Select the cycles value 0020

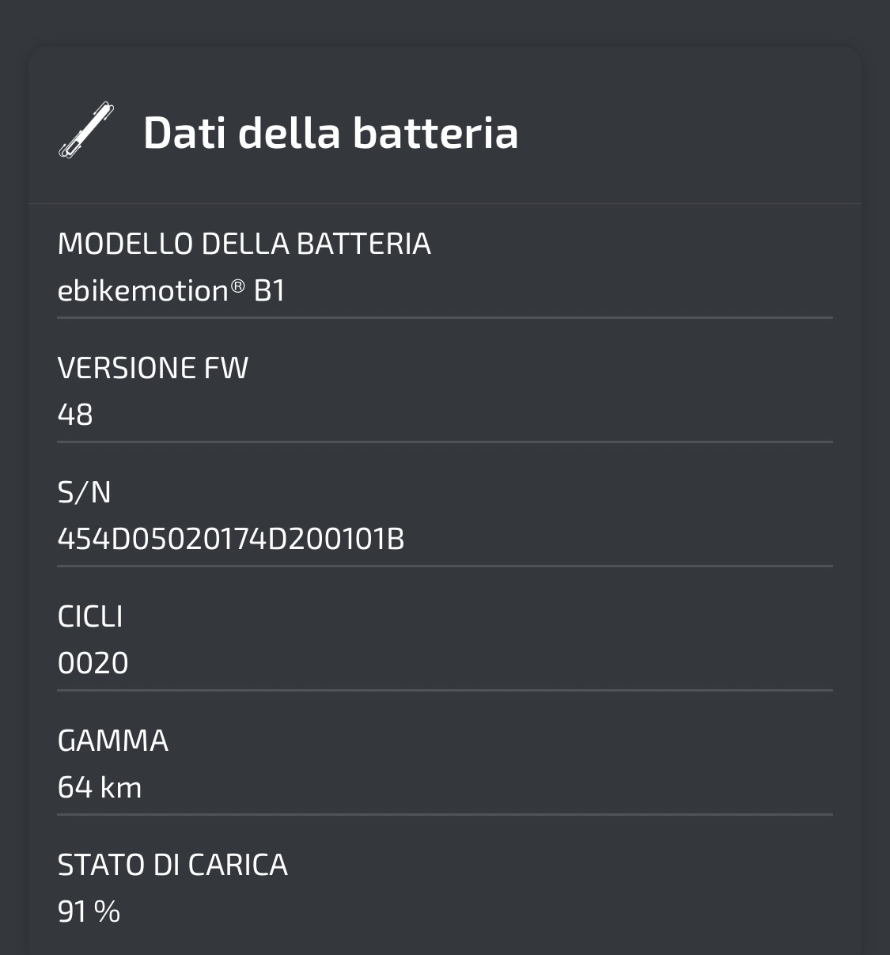(x=93, y=663)
